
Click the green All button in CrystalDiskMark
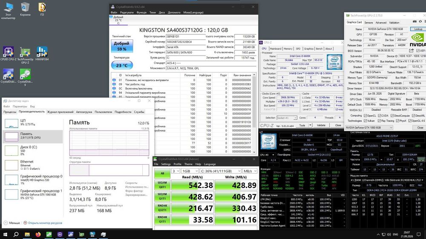click(162, 174)
